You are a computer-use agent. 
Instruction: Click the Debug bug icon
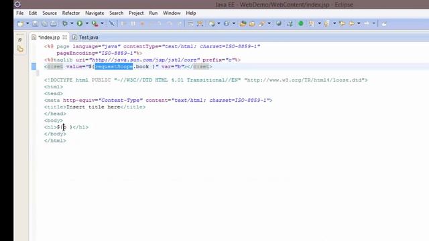pyautogui.click(x=65, y=24)
